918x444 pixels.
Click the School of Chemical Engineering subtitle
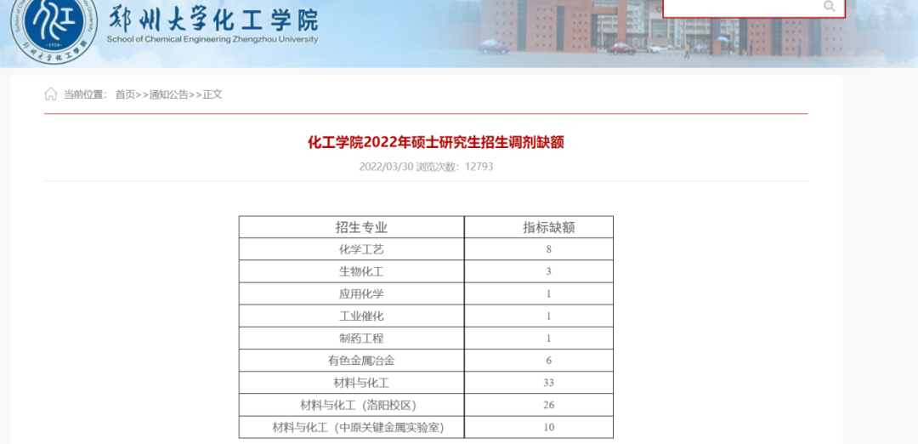[212, 39]
